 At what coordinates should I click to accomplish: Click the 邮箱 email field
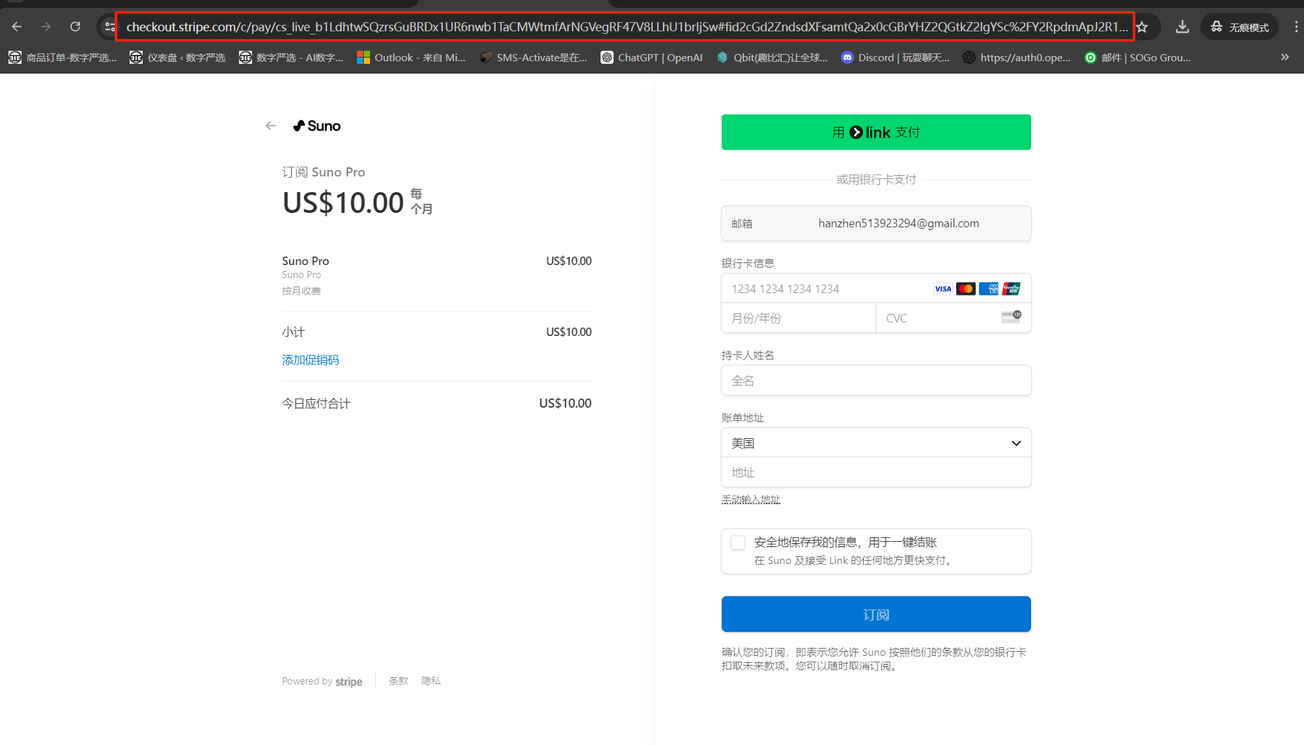pos(876,223)
